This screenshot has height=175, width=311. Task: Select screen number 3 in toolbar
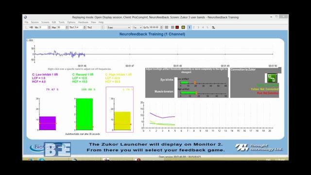coord(198,27)
